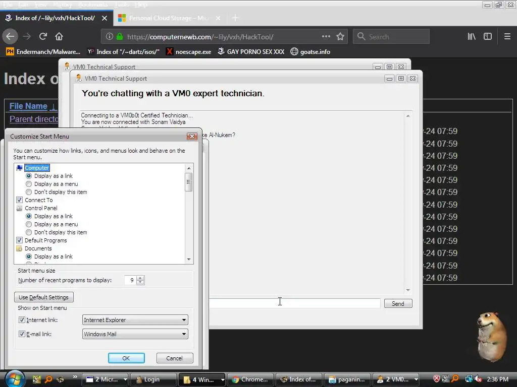Switch to Personal Cloud Storage tab
Screen dimensions: 517x387
pyautogui.click(x=169, y=18)
